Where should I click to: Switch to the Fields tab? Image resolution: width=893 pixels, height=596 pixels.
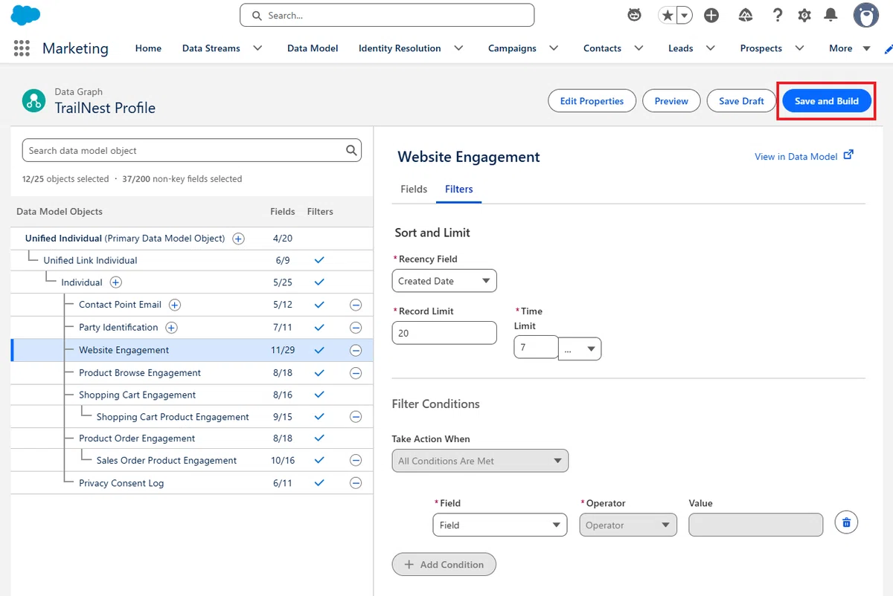(x=414, y=190)
